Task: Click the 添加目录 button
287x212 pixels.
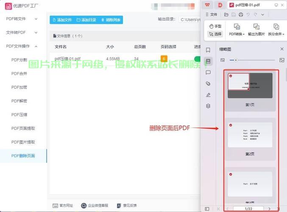Action: [86, 20]
